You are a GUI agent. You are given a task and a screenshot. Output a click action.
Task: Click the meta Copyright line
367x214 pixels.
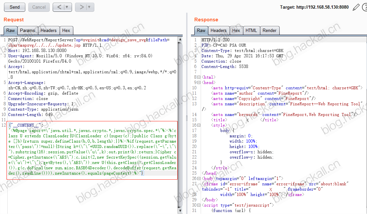pyautogui.click(x=263, y=99)
